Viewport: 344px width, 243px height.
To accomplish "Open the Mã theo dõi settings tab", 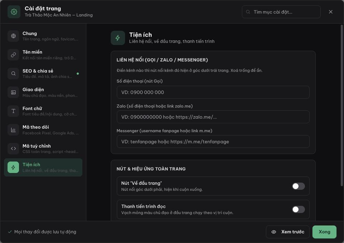I will point(43,130).
